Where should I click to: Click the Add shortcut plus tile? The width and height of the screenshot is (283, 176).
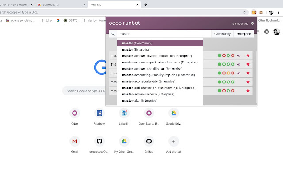[x=174, y=141]
